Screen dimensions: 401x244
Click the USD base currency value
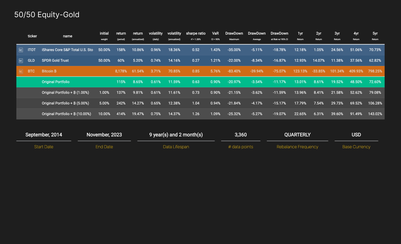click(356, 135)
